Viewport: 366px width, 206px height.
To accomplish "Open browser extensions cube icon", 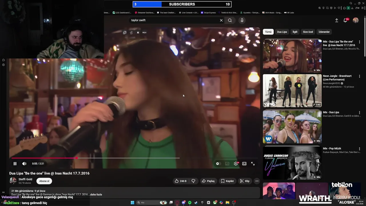I will coord(344,8).
